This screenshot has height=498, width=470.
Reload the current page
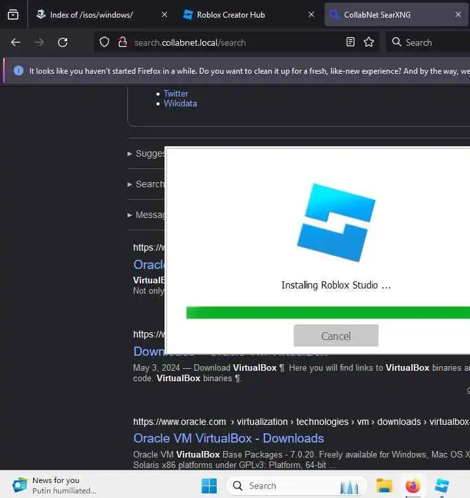(63, 42)
